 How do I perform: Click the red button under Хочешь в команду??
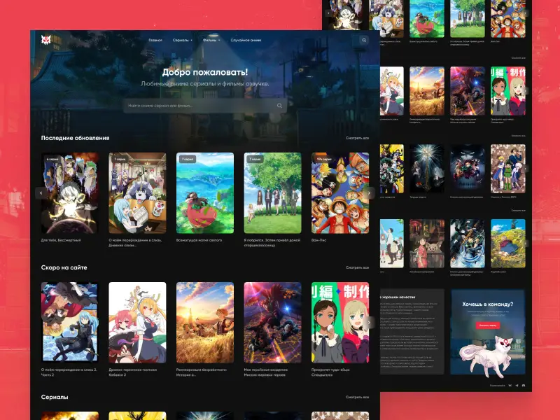pos(488,325)
